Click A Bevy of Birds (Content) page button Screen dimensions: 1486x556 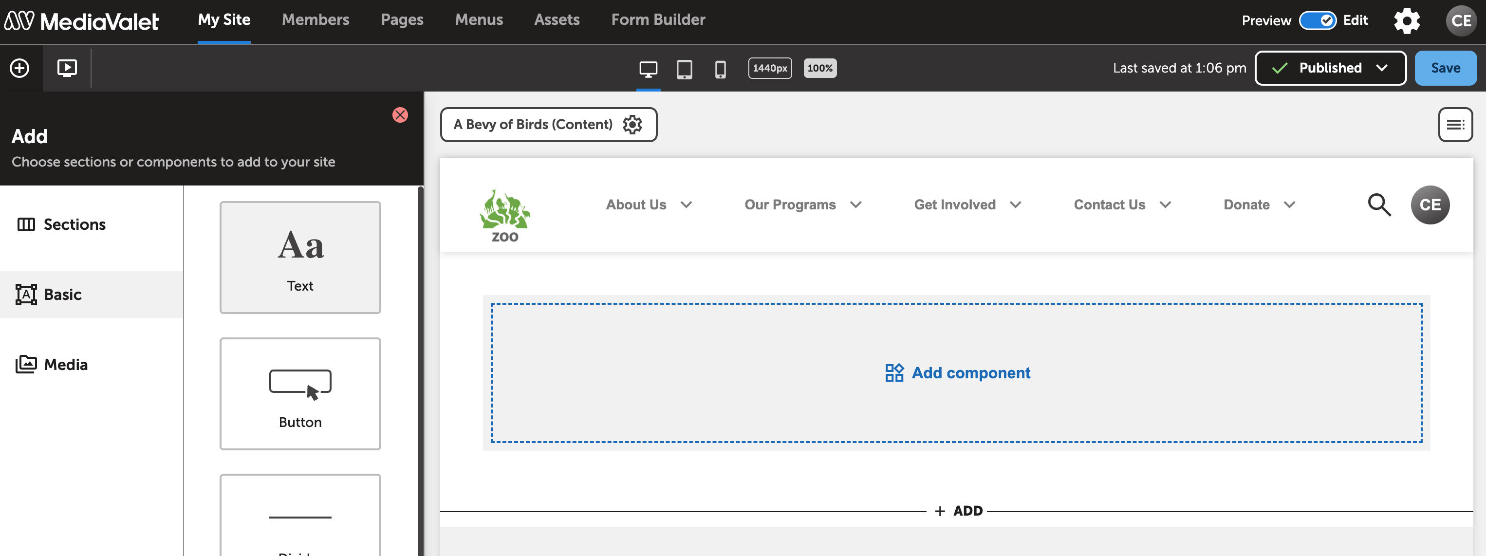point(549,125)
